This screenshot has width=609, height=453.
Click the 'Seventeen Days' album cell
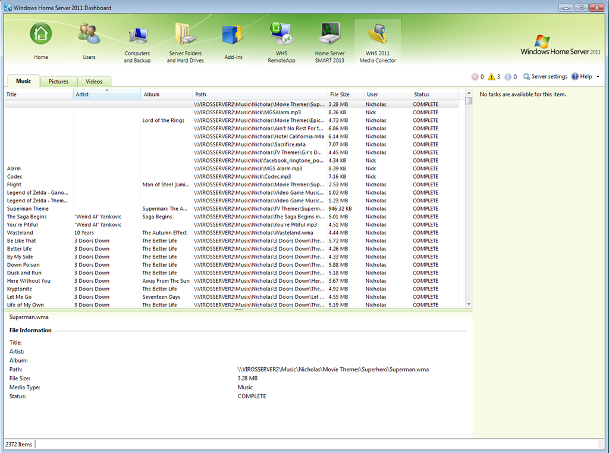[161, 296]
